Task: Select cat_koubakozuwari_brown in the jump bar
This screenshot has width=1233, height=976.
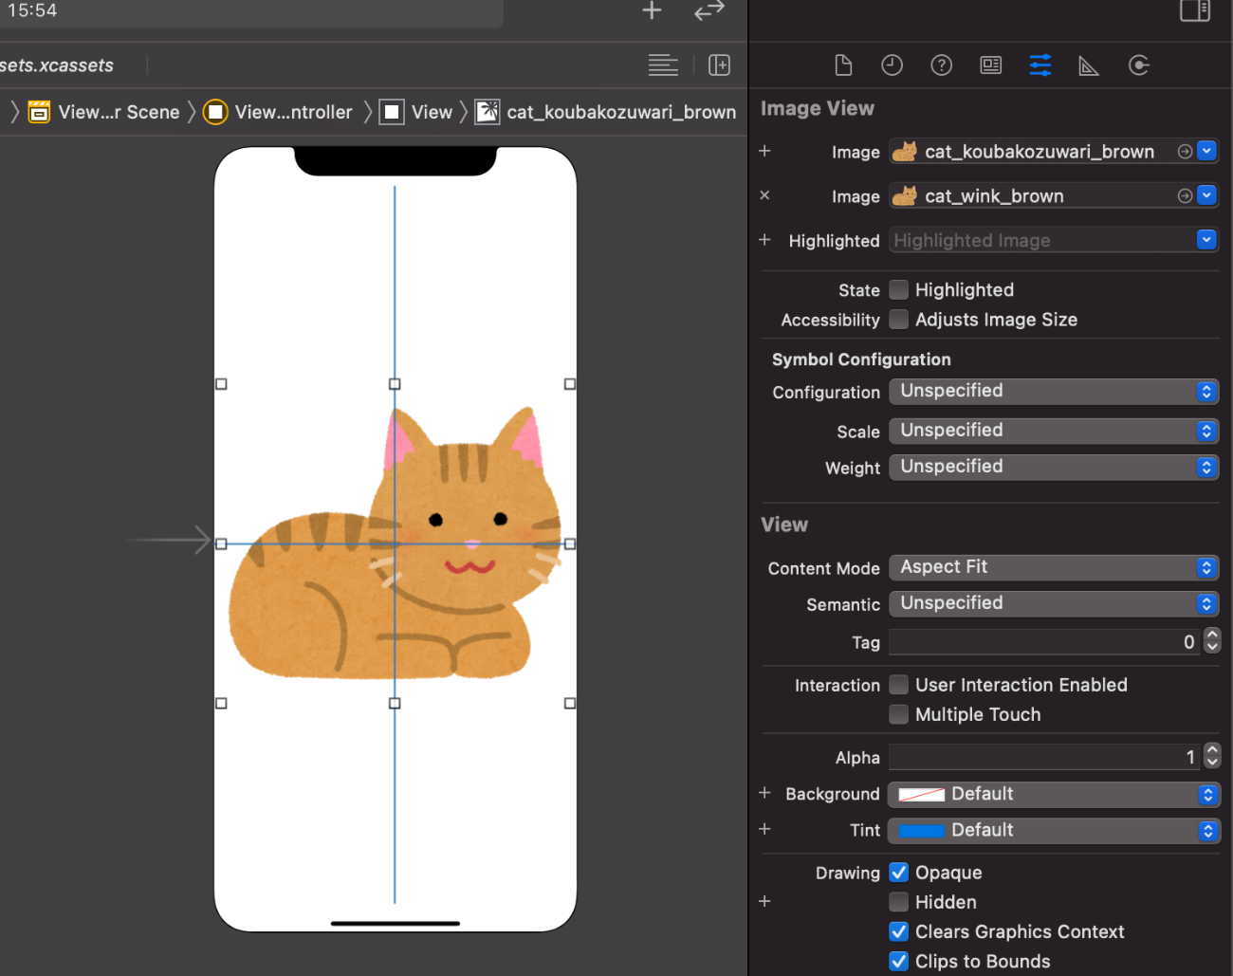Action: (x=607, y=112)
